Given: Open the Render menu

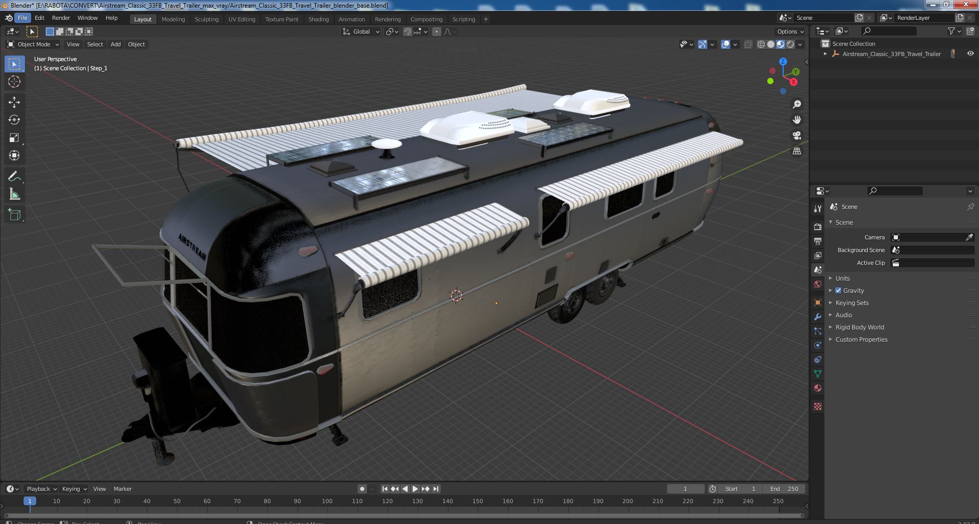Looking at the screenshot, I should [61, 18].
